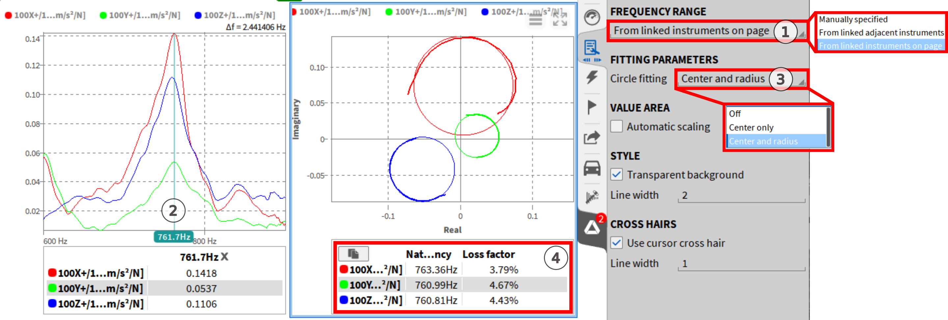Image resolution: width=948 pixels, height=320 pixels.
Task: Open the Circle fitting dropdown
Action: tap(742, 79)
